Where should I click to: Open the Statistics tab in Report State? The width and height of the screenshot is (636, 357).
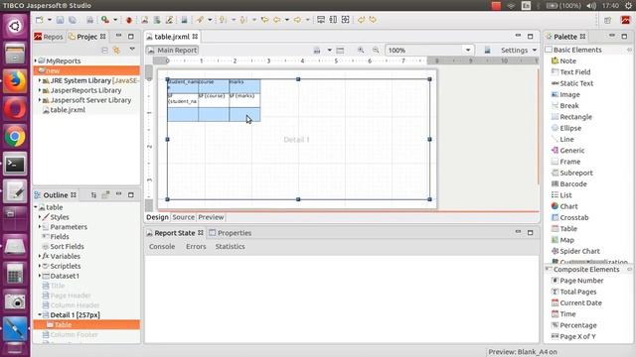click(x=230, y=247)
